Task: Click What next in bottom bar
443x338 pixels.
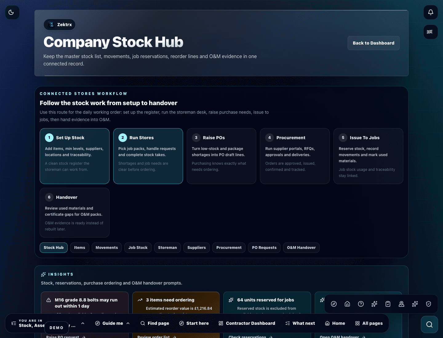Action: [x=300, y=323]
